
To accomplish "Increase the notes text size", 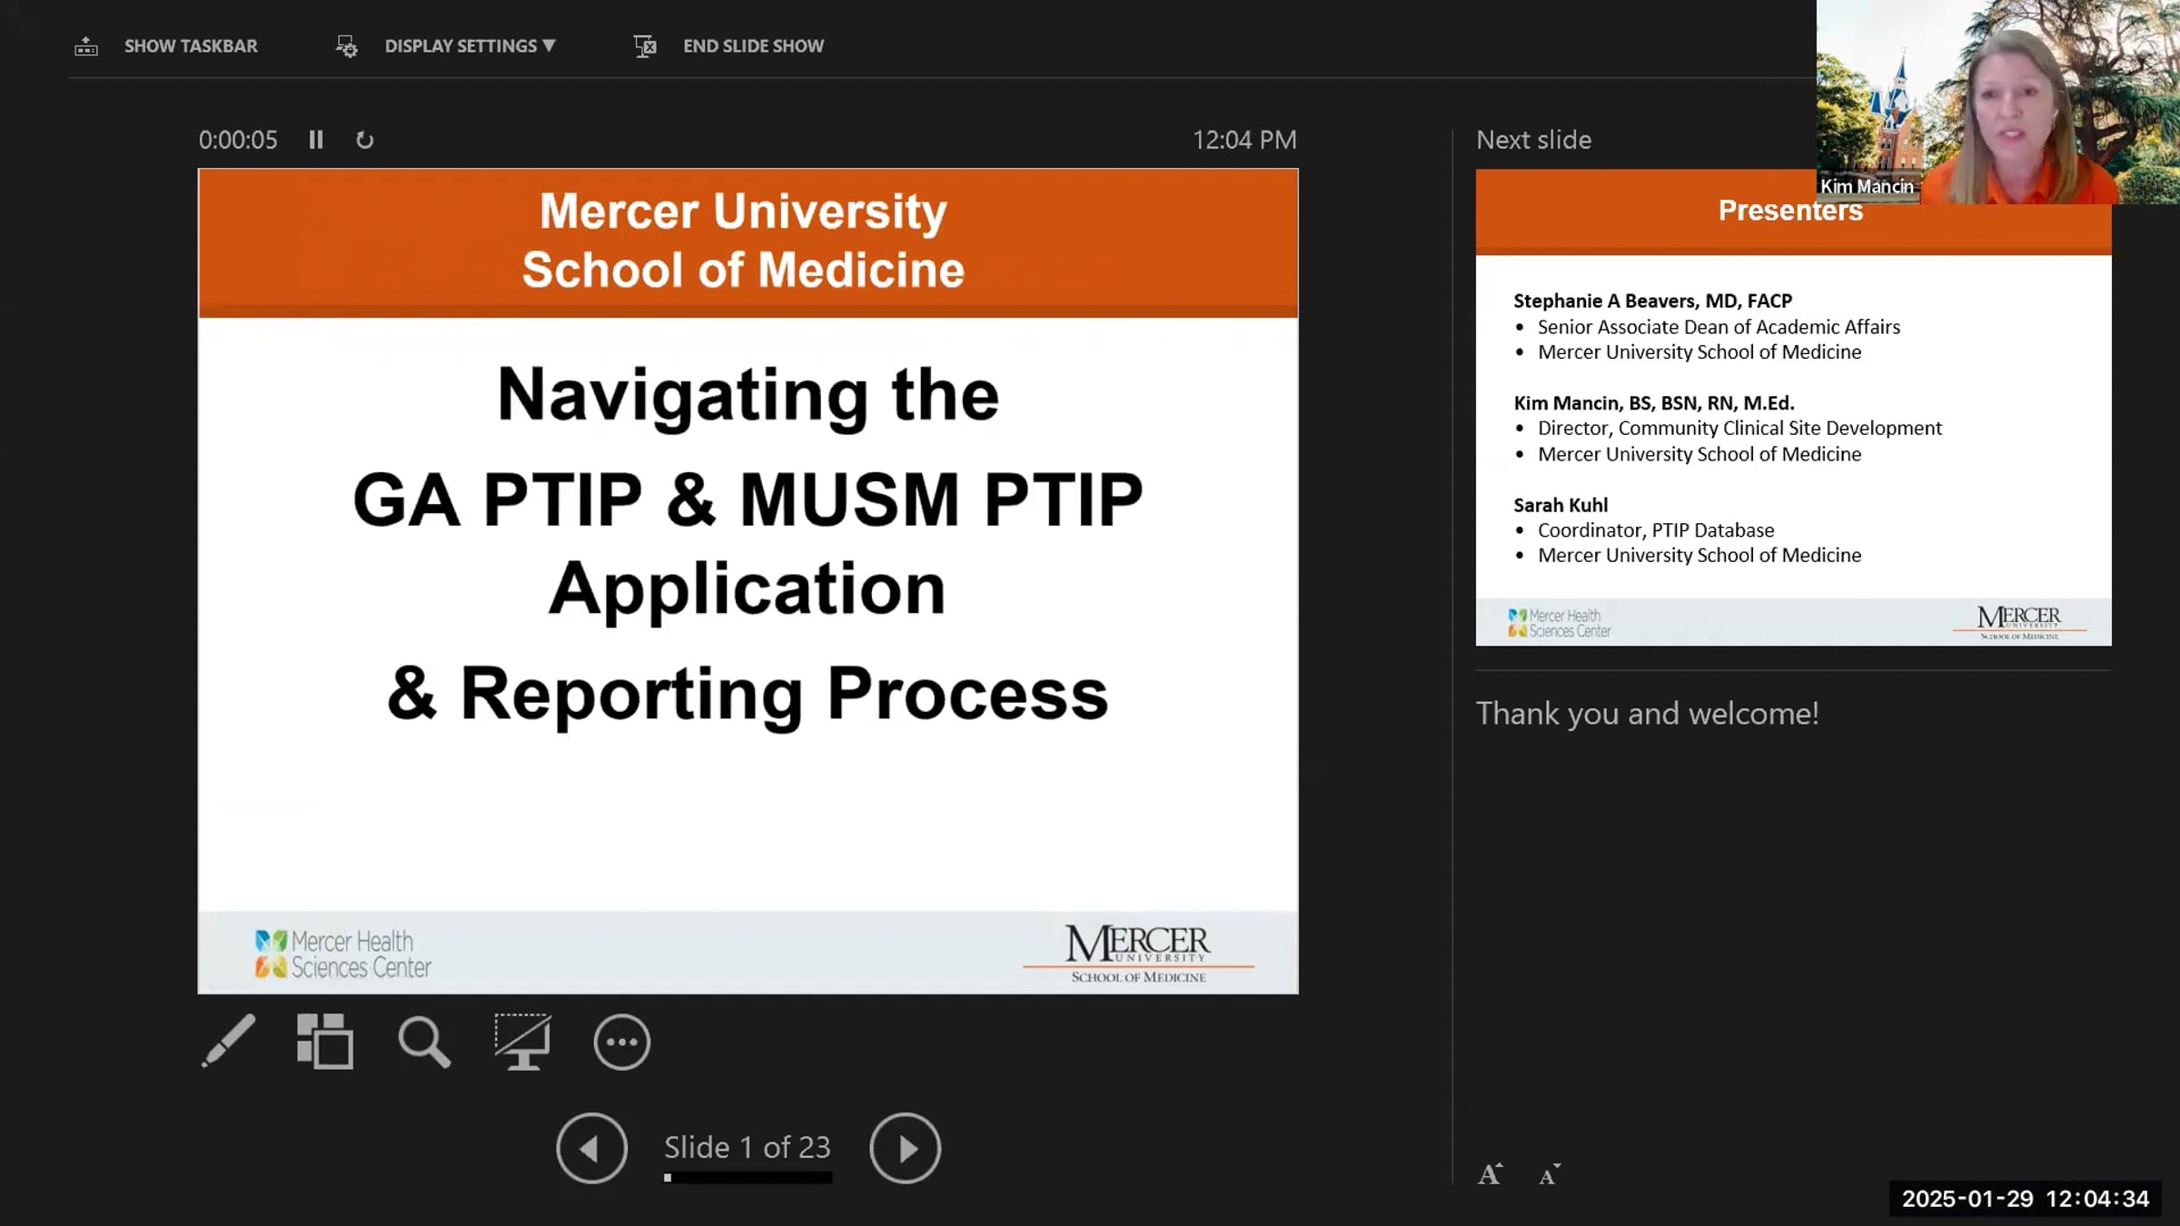I will click(1490, 1174).
